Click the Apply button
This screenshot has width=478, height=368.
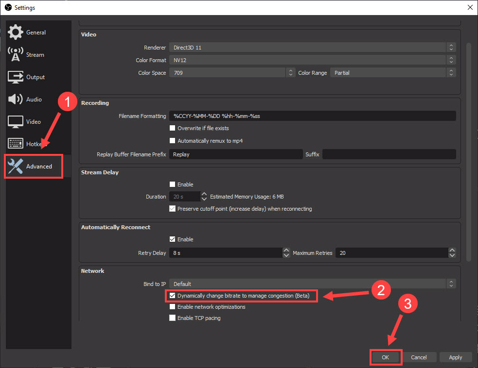click(x=456, y=357)
